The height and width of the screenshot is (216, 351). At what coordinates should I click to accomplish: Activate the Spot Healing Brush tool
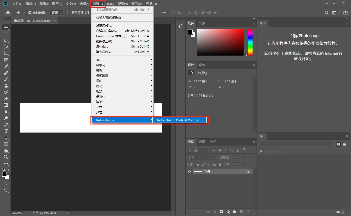(x=6, y=73)
